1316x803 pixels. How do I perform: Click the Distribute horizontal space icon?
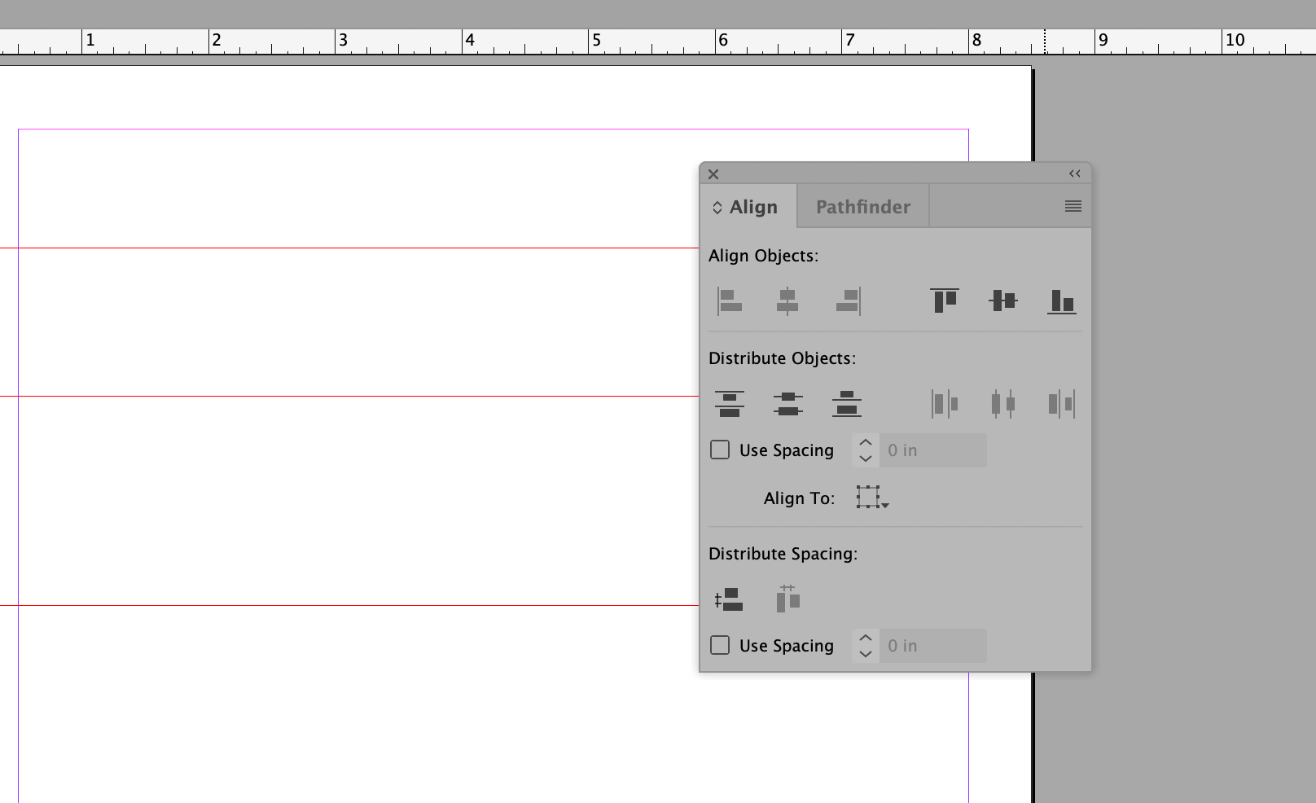click(x=787, y=599)
